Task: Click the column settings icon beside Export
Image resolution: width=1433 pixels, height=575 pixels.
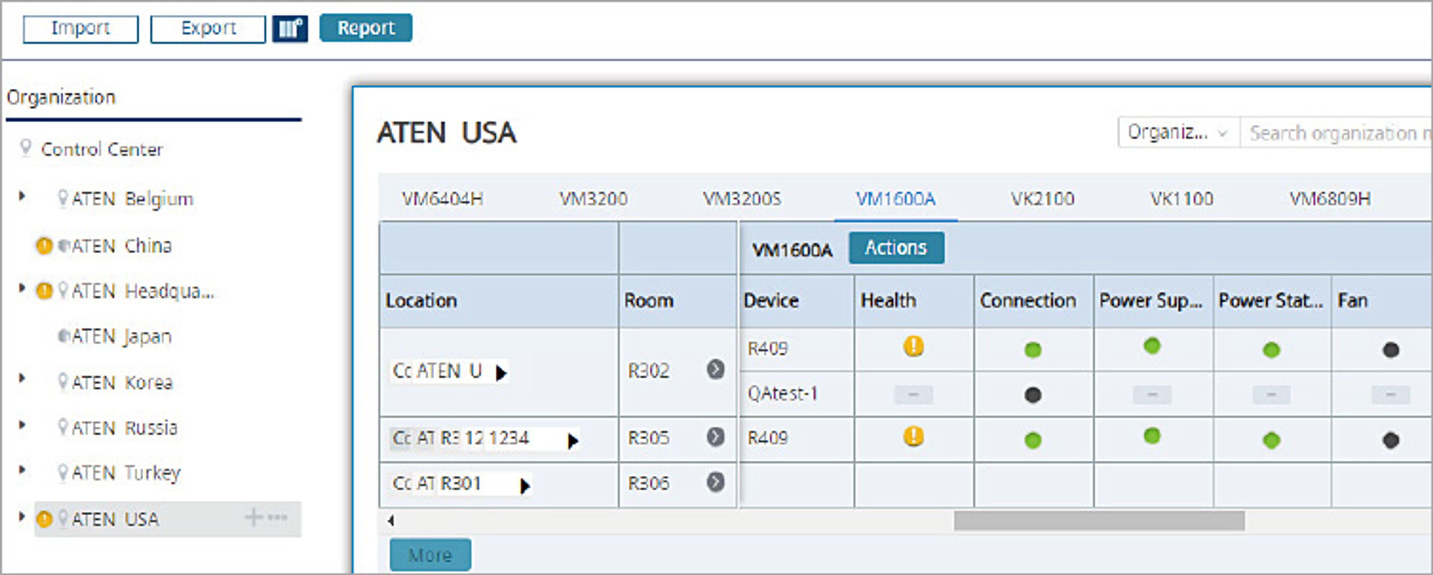Action: pos(290,28)
